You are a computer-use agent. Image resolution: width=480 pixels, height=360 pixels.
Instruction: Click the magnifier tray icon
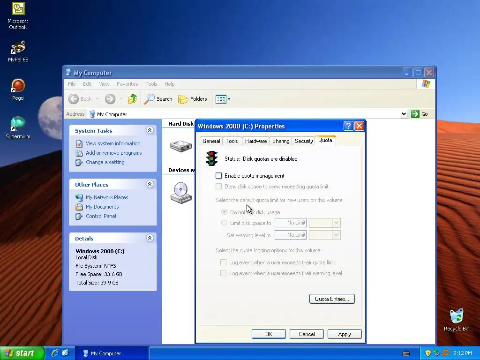(445, 353)
